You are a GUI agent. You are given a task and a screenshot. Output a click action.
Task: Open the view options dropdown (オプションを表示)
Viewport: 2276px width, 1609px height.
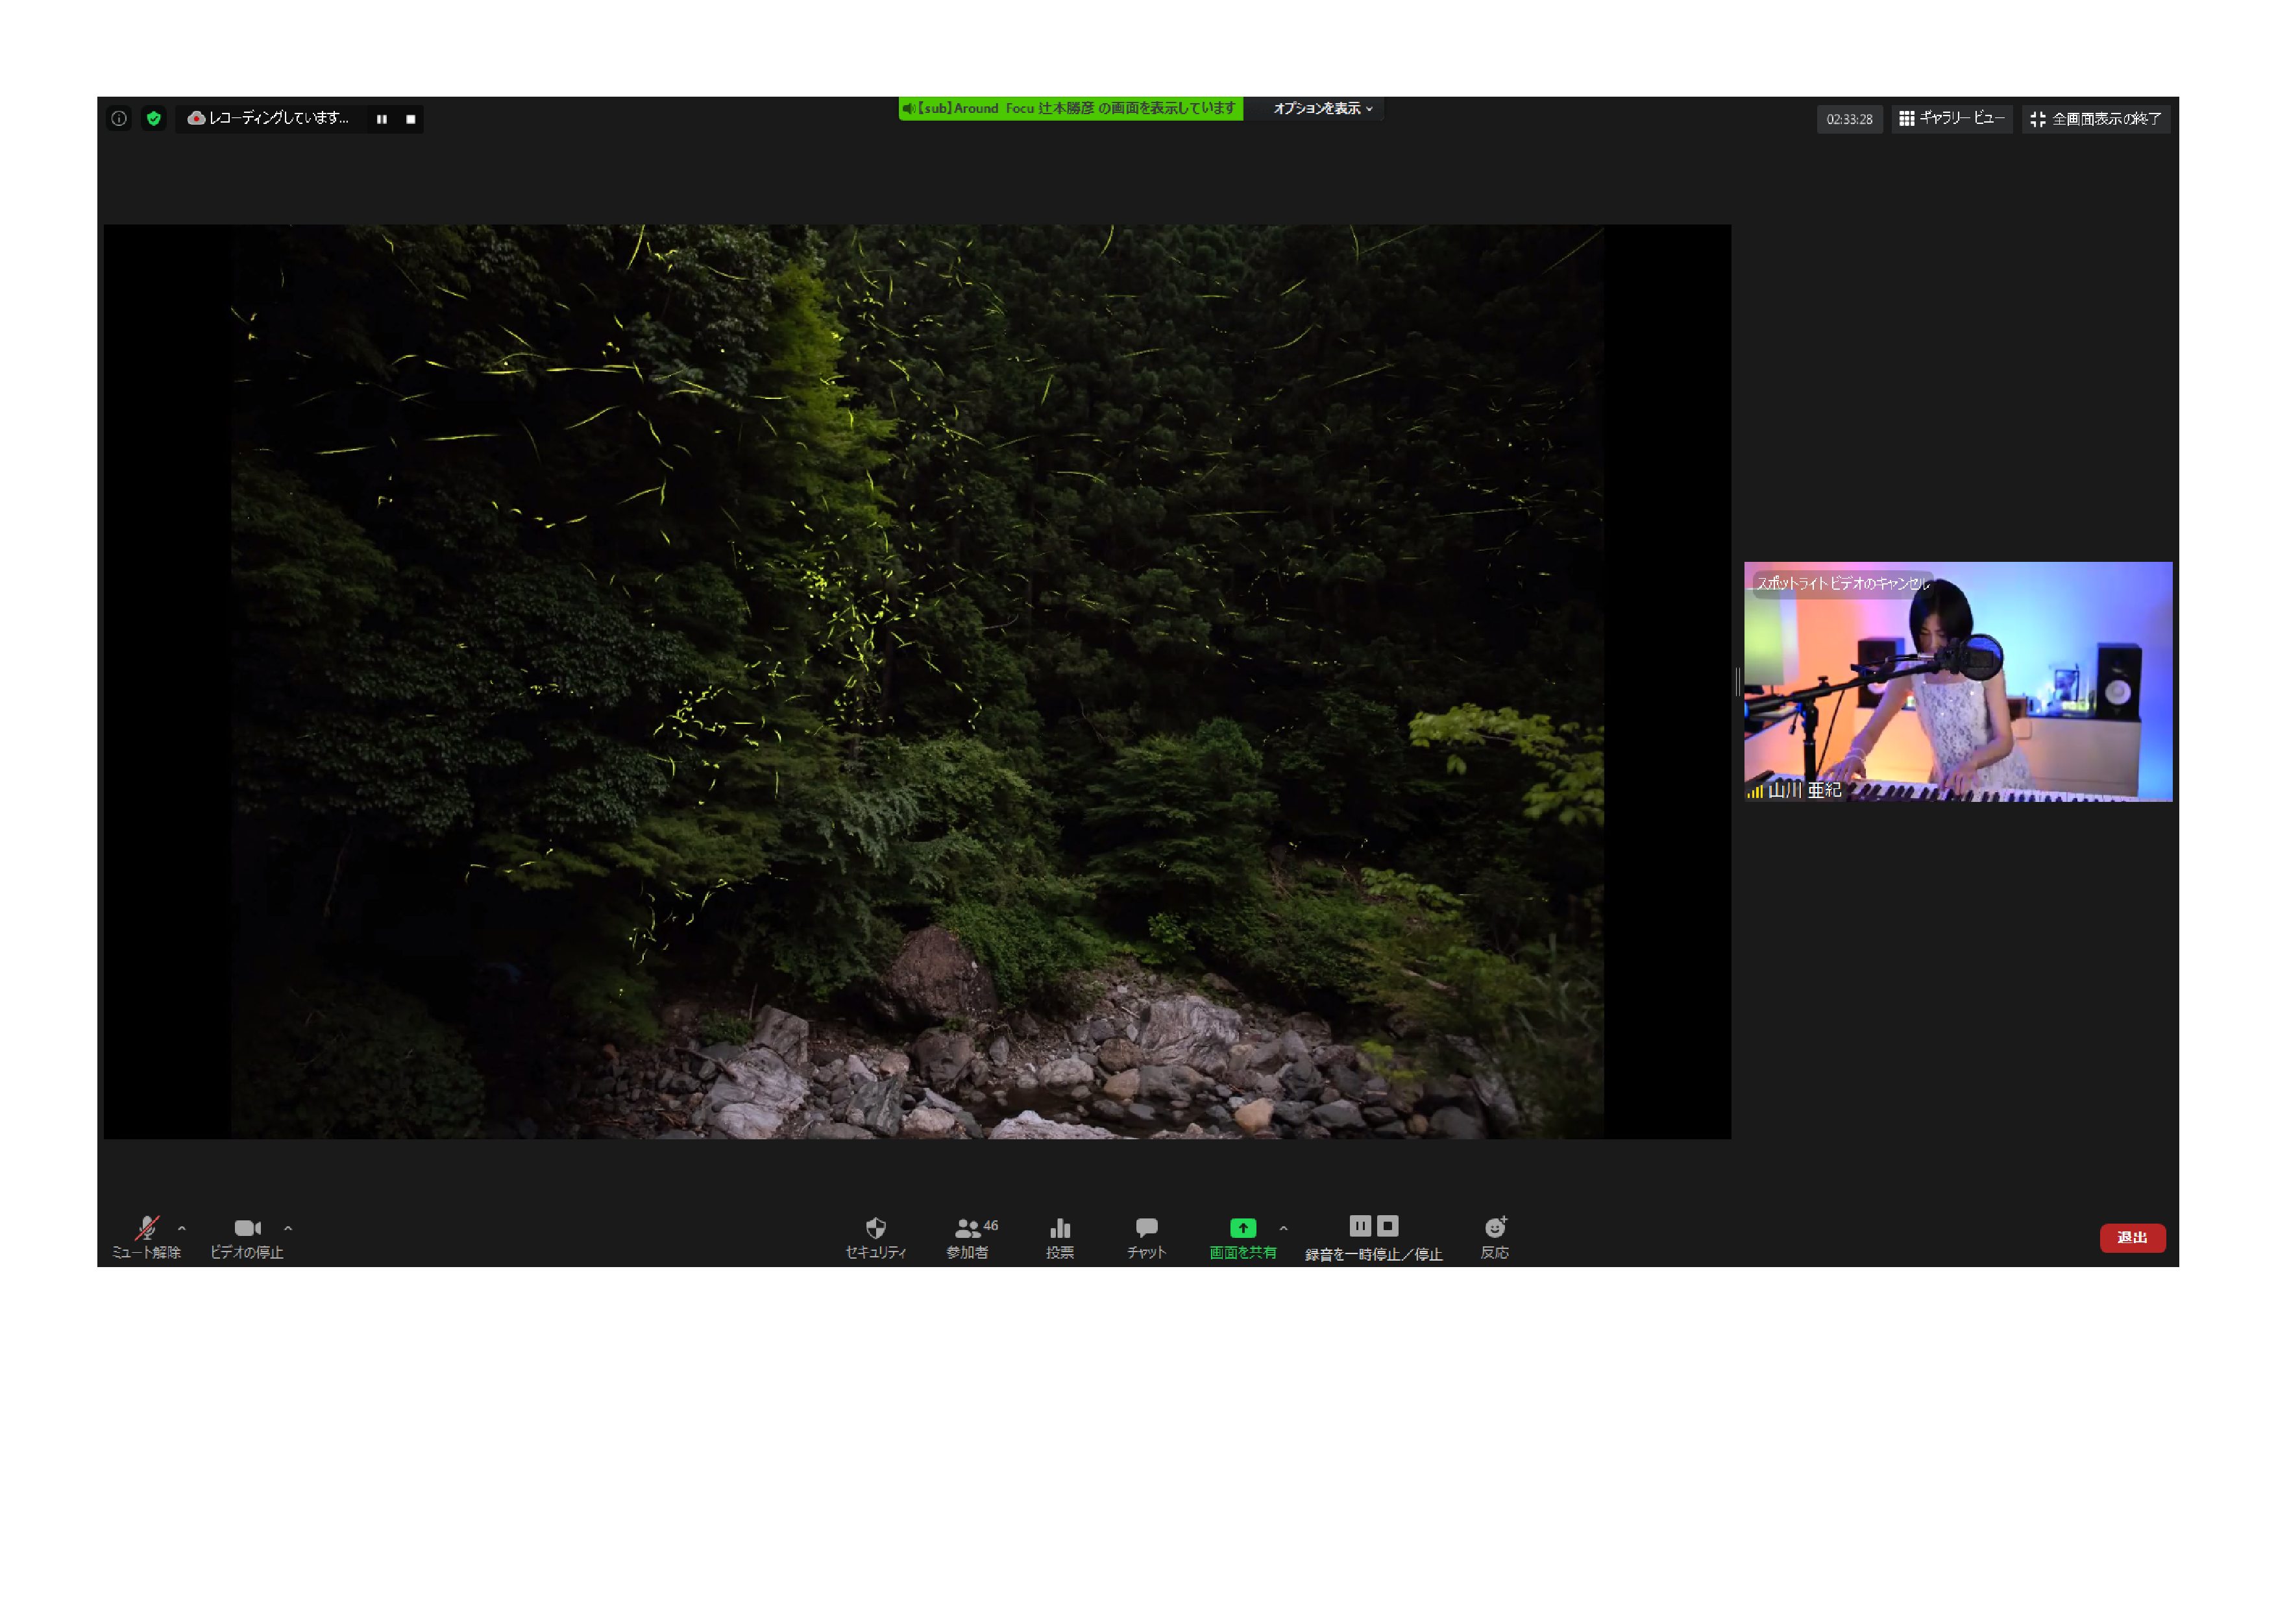click(1323, 108)
